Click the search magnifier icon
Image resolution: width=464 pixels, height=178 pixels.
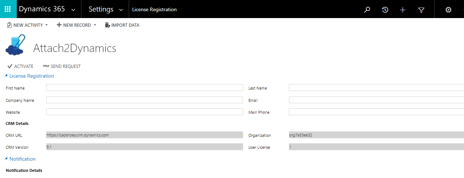(x=367, y=10)
